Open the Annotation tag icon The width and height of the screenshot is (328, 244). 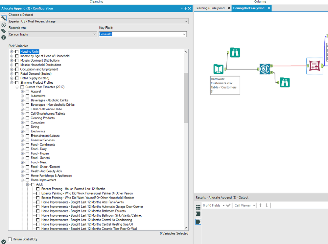4,31
